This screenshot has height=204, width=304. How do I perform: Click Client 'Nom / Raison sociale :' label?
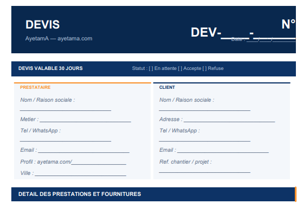[187, 100]
